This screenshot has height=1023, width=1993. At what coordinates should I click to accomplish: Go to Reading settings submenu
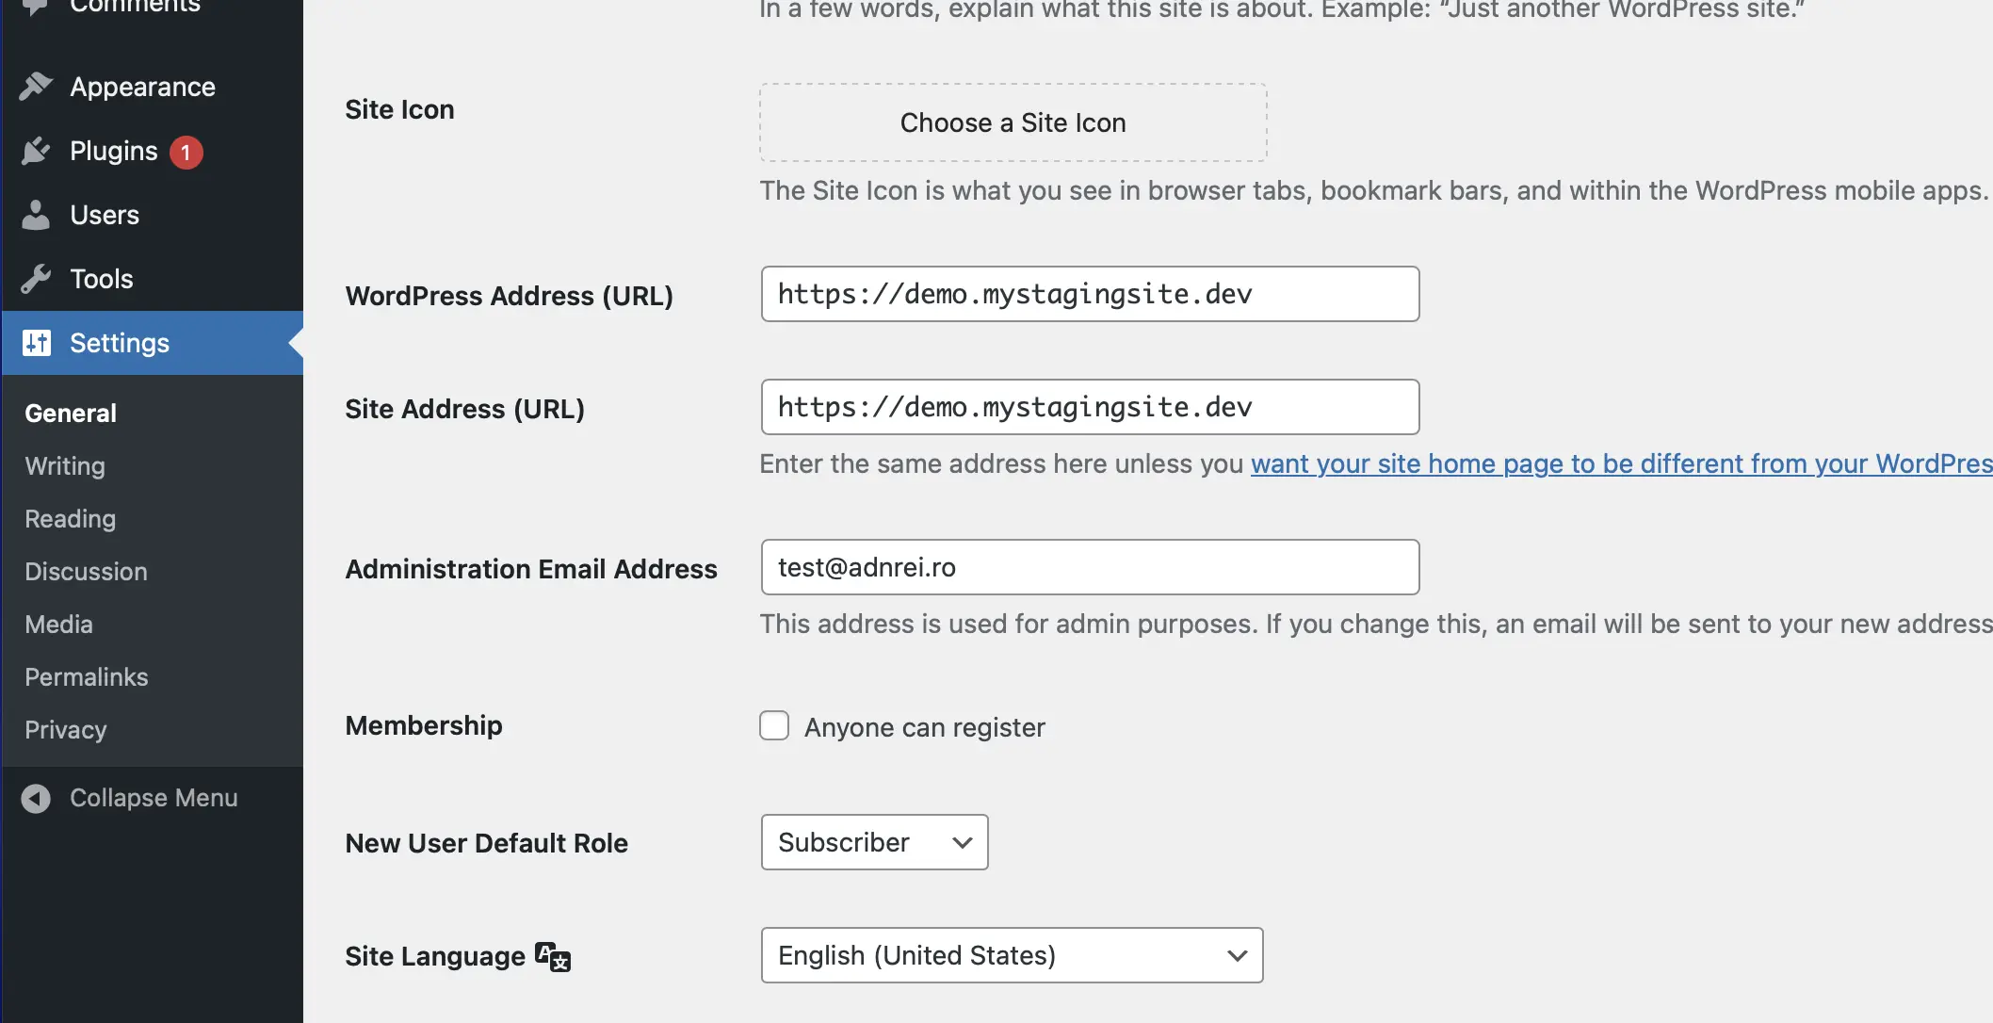click(71, 518)
